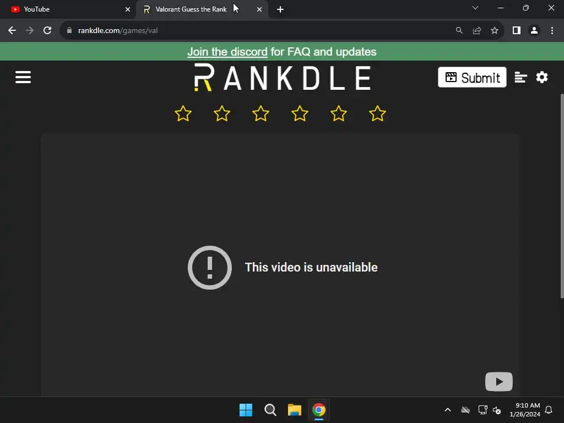564x423 pixels.
Task: Click the page vertical scrollbar
Action: tap(562, 196)
